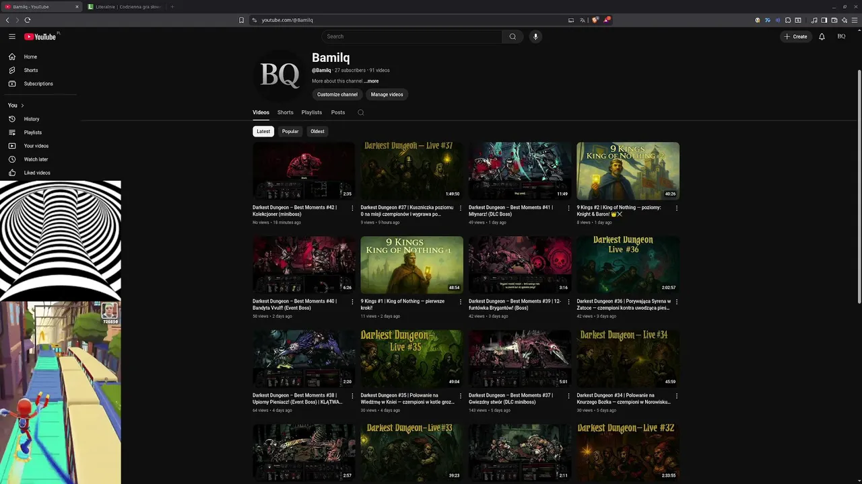Image resolution: width=862 pixels, height=484 pixels.
Task: Click the YouTube search input field
Action: (411, 36)
